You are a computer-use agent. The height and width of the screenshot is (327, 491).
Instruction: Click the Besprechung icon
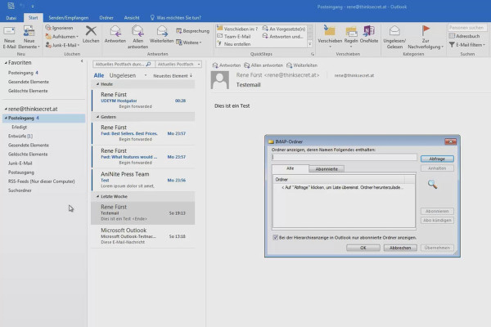(x=179, y=31)
